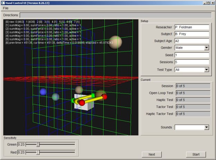The image size is (216, 160).
Task: Click the Red sensitivity slider handle
Action: coord(38,152)
